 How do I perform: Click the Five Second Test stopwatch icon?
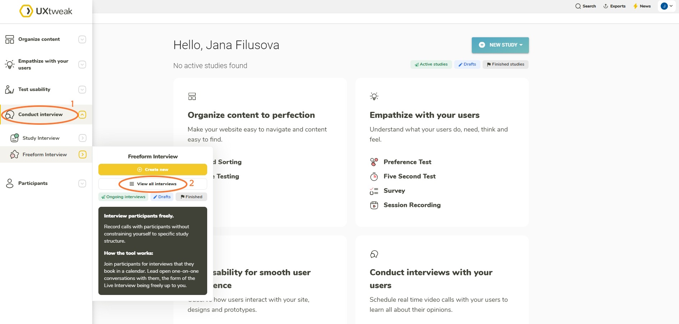(374, 176)
